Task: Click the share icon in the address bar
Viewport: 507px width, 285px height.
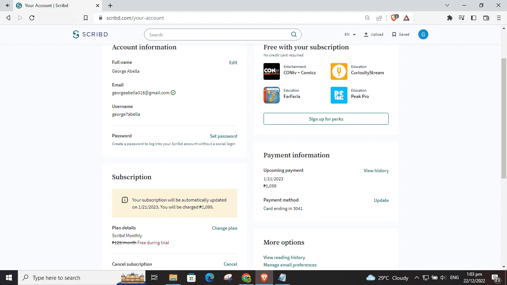Action: (x=379, y=18)
